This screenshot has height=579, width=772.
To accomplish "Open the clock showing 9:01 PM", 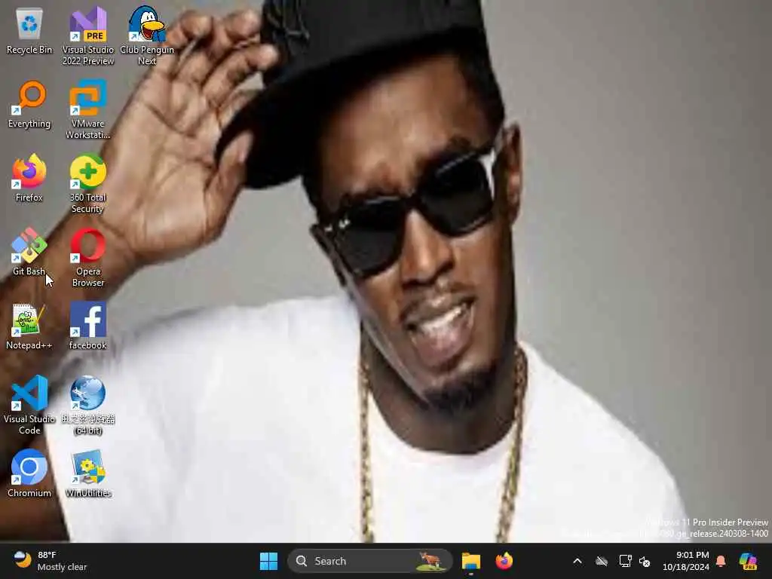I will 686,561.
